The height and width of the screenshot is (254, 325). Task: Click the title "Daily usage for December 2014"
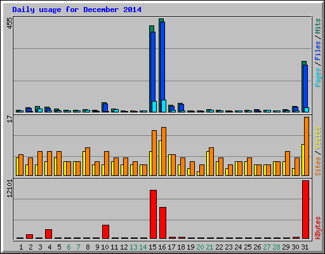coord(77,10)
